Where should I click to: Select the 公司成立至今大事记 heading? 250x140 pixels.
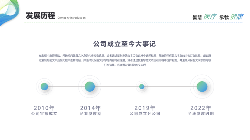(x=125, y=44)
